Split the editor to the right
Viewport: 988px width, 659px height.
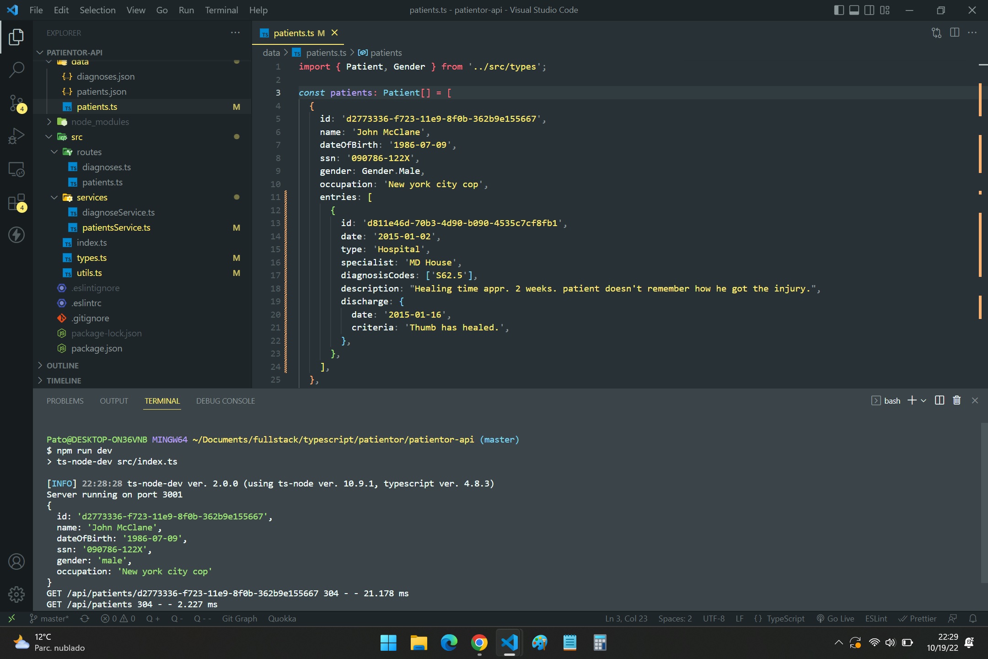[955, 33]
